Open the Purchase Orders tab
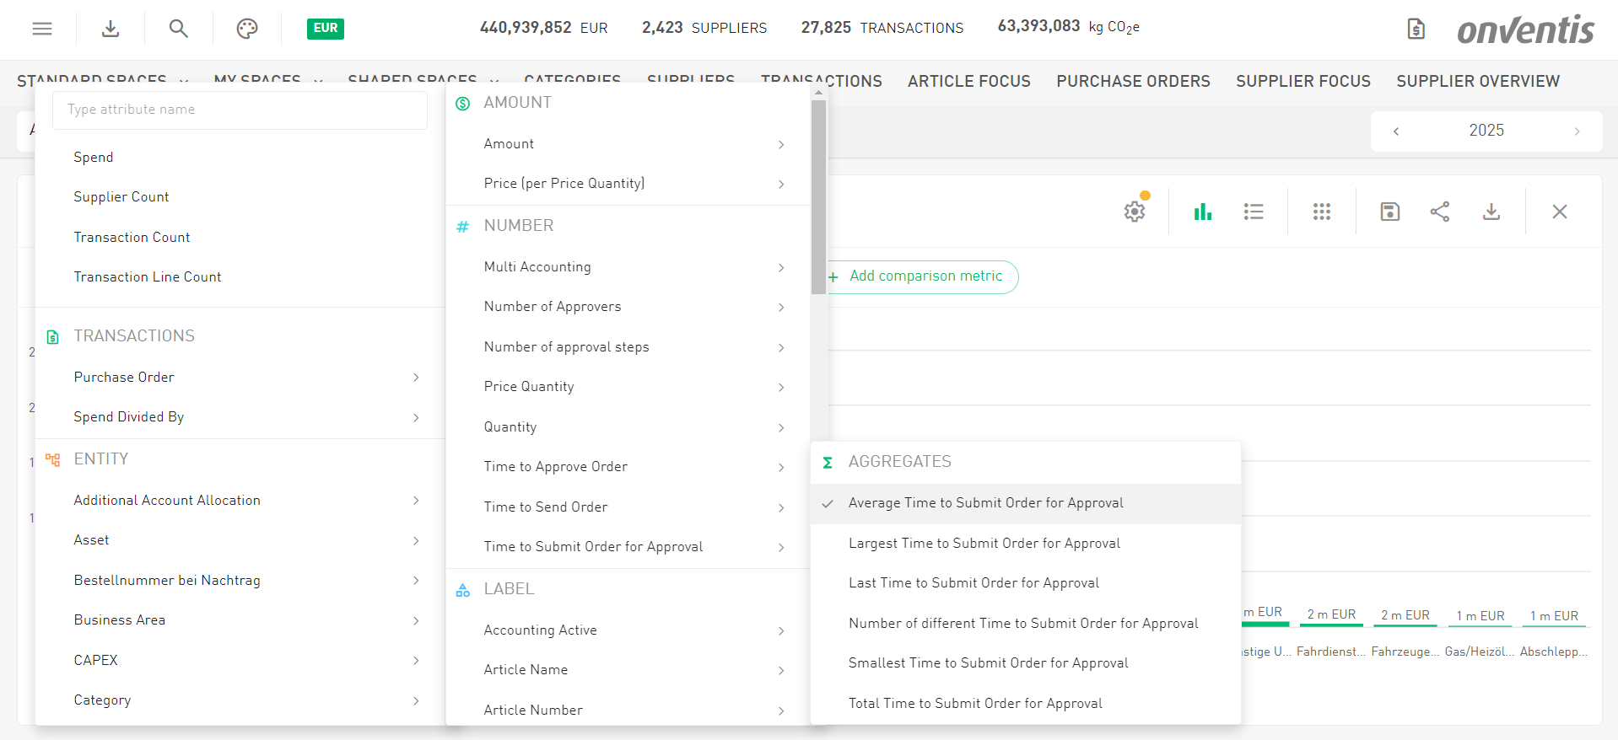Image resolution: width=1618 pixels, height=740 pixels. 1133,82
